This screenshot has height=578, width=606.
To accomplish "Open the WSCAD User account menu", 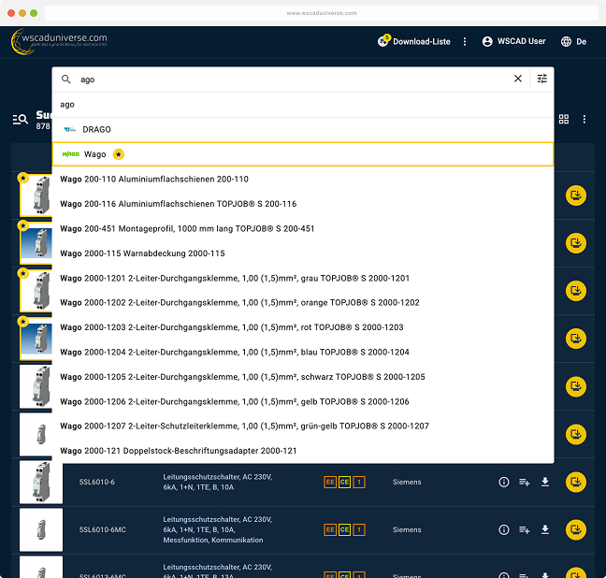I will [513, 41].
